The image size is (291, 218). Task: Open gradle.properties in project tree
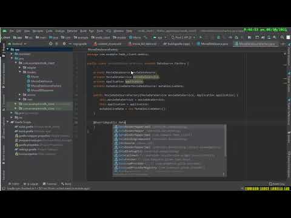28,145
